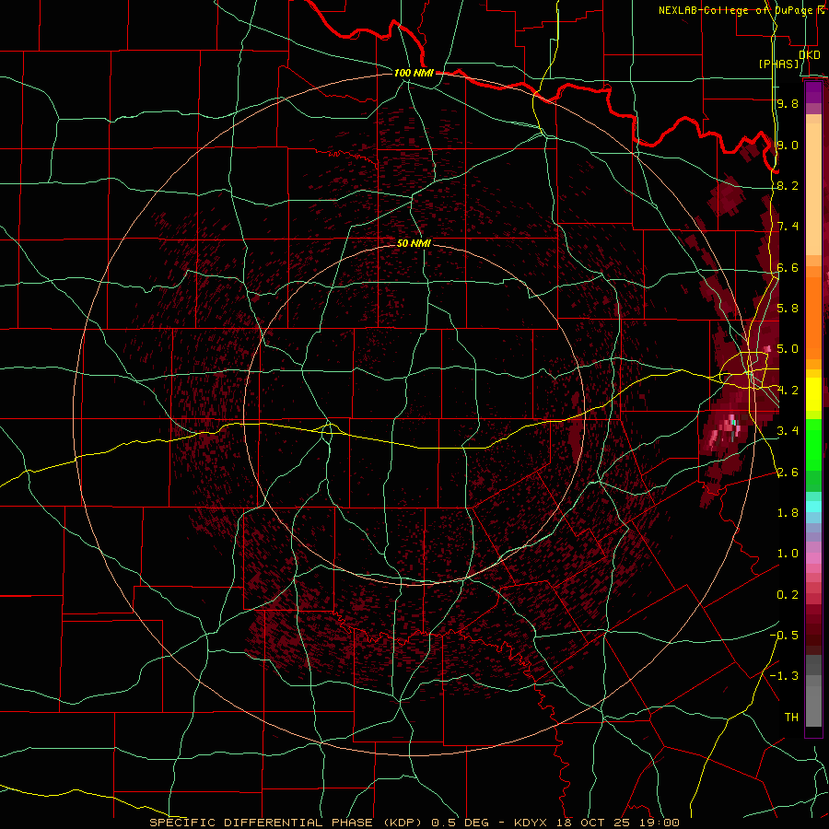Click the -1.3 legend value

tap(785, 676)
